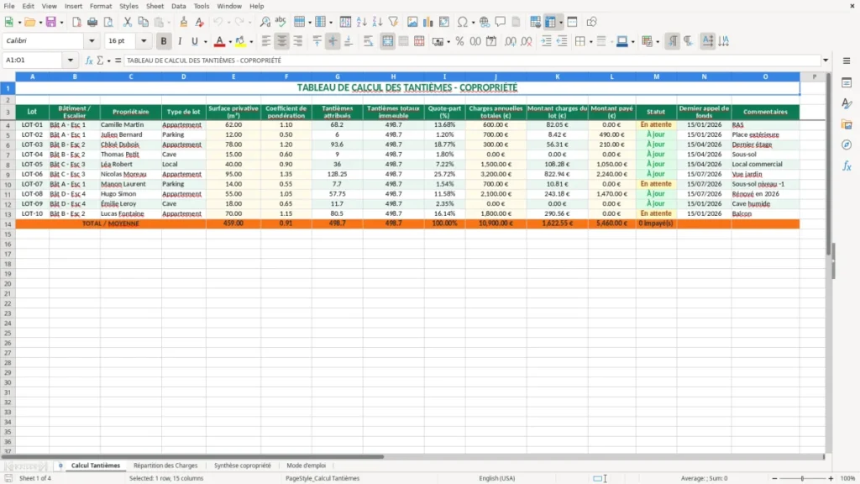Open the Sheet menu
The image size is (860, 484).
(x=155, y=6)
